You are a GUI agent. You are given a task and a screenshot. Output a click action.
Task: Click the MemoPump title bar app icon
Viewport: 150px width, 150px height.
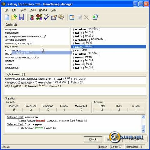tap(3, 4)
